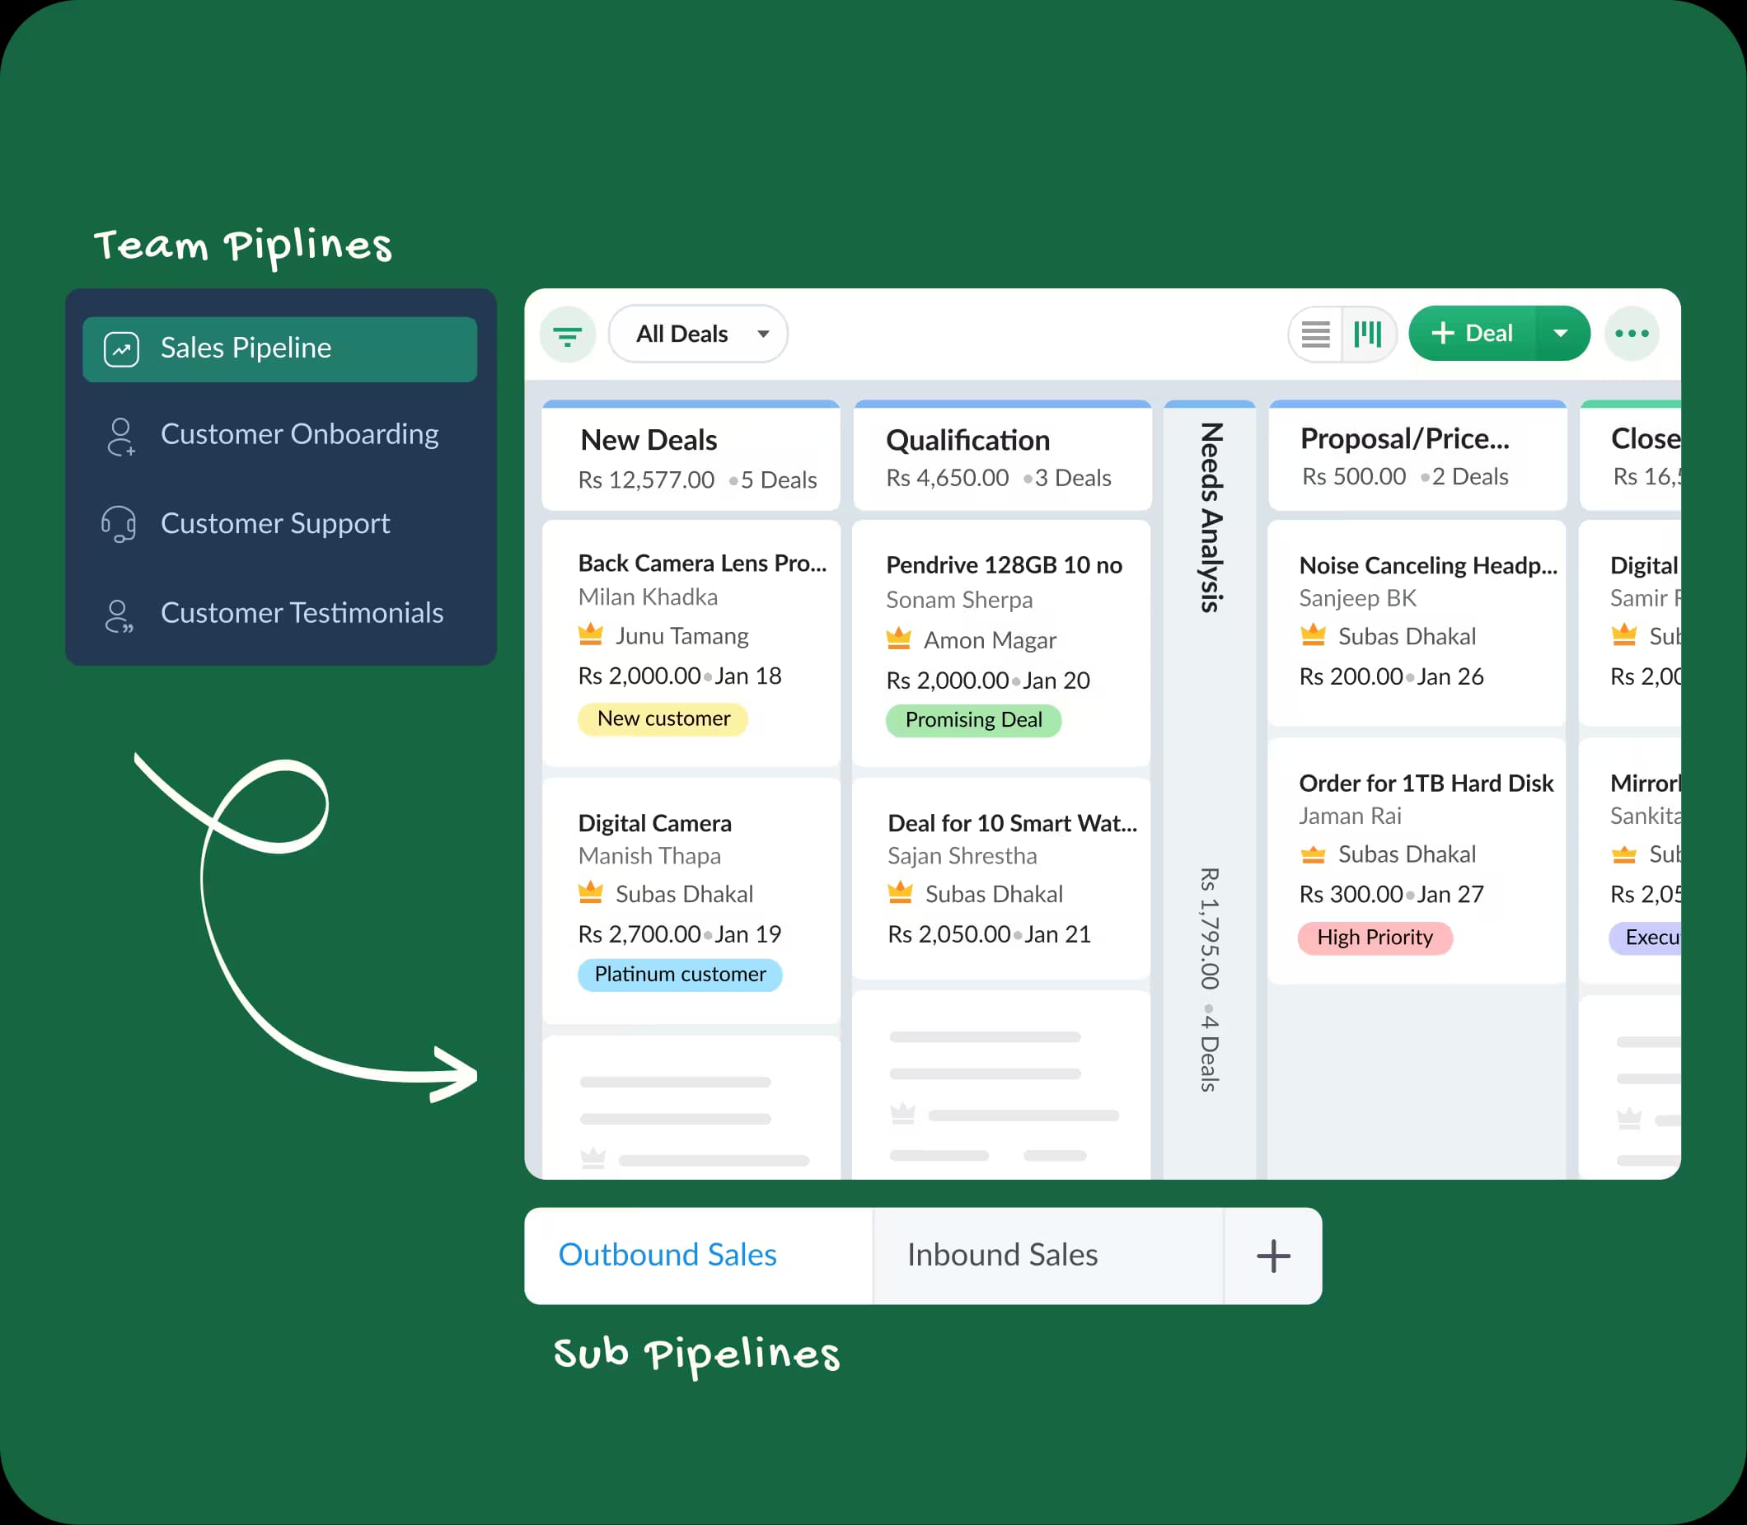Expand the All Deals dropdown
1747x1525 pixels.
pyautogui.click(x=698, y=334)
